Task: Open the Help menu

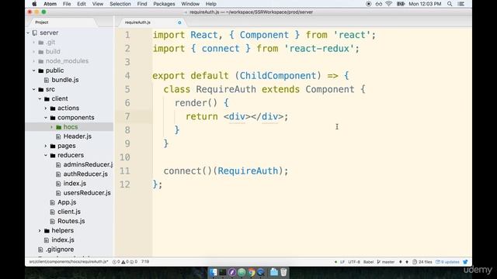Action: click(210, 4)
